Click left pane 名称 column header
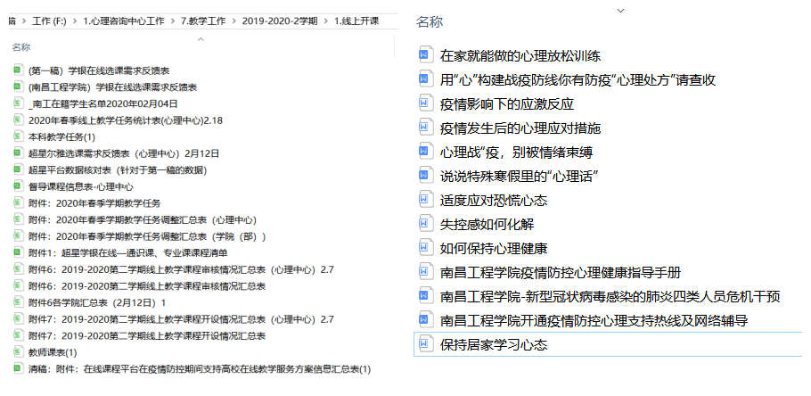Image resolution: width=811 pixels, height=396 pixels. click(21, 47)
